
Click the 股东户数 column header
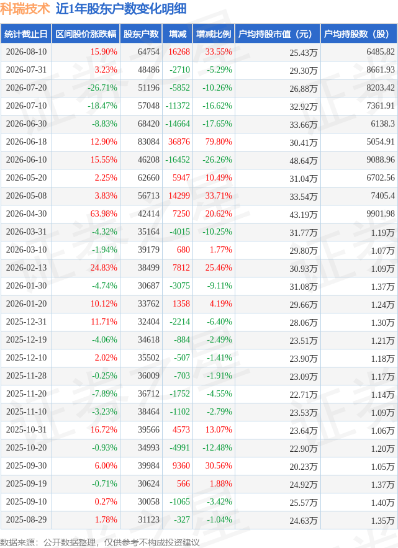pos(141,34)
